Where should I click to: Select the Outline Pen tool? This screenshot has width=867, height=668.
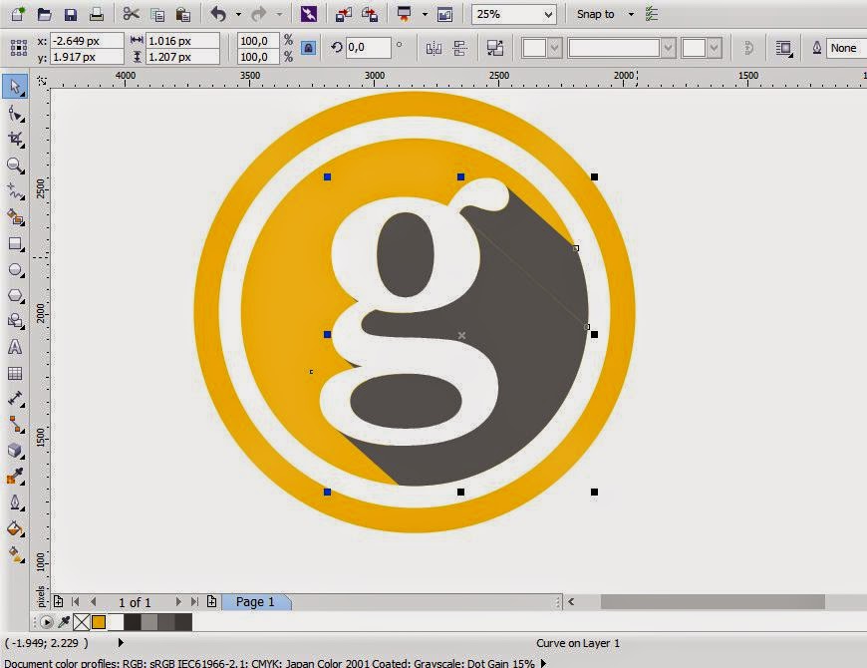click(x=16, y=502)
